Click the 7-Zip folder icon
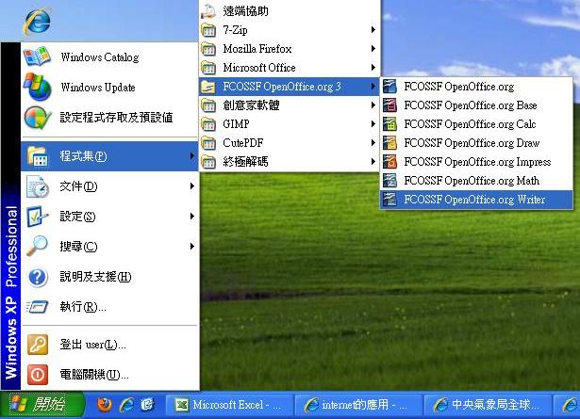This screenshot has width=580, height=419. (208, 30)
